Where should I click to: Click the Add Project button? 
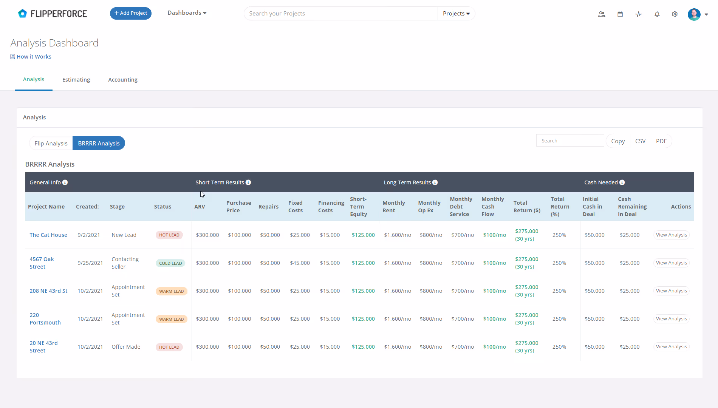click(131, 13)
